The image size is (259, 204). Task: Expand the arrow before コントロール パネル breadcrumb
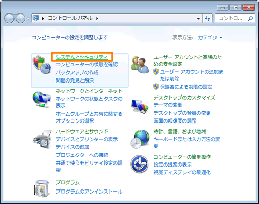click(x=43, y=18)
